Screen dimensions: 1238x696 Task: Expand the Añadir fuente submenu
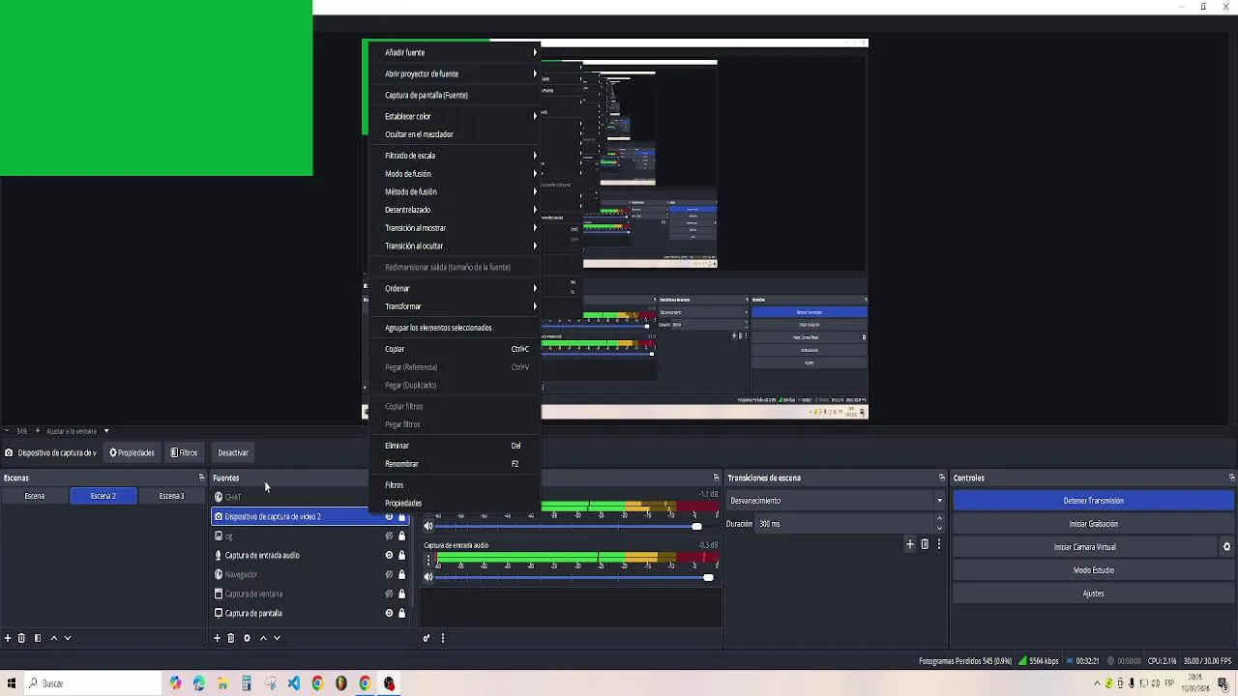[455, 52]
